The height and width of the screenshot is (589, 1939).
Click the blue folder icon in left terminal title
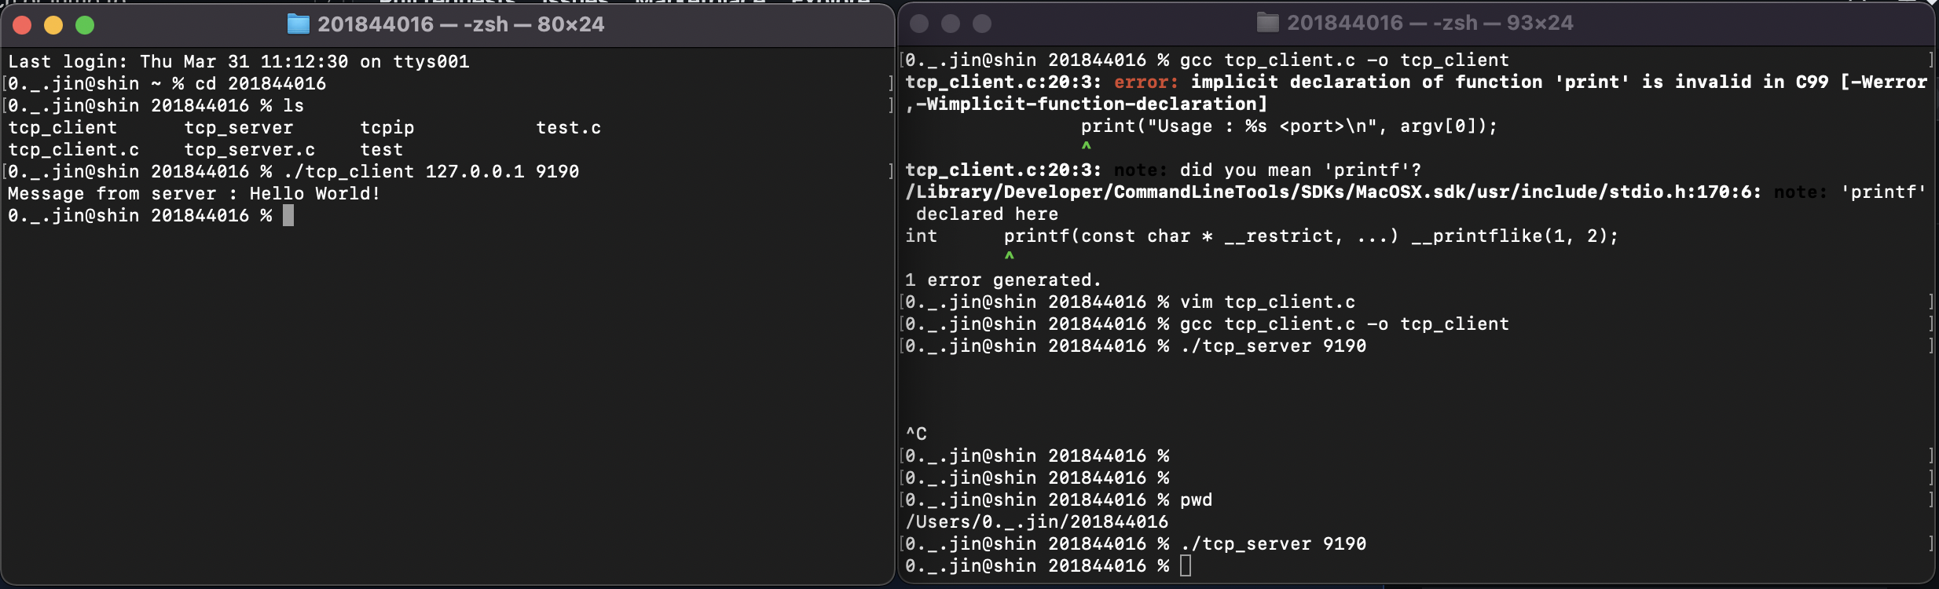[x=299, y=24]
